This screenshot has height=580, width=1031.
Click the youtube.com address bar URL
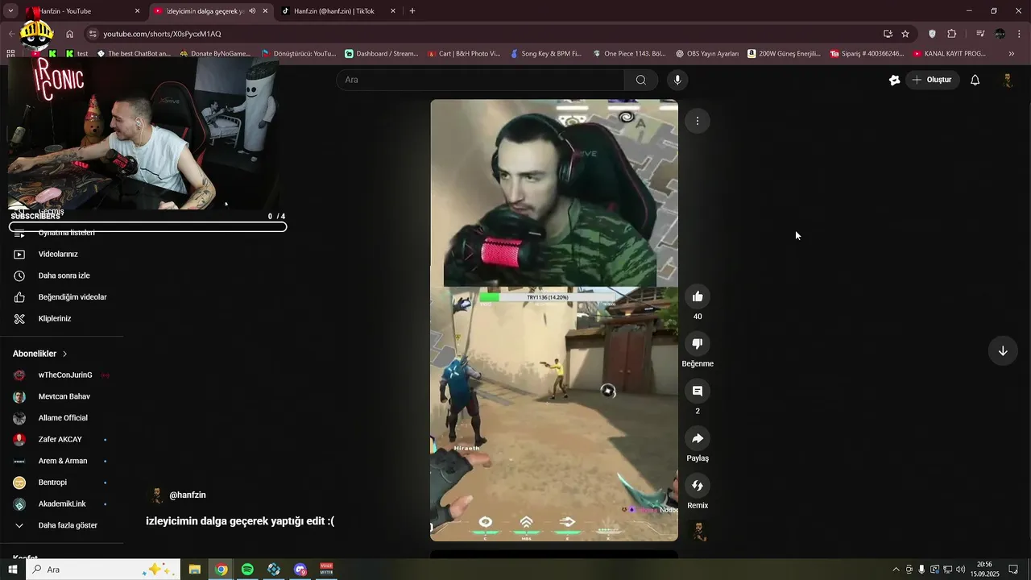pyautogui.click(x=162, y=34)
